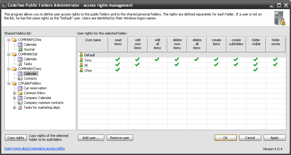Click calendar icon under COMPANY\Tony
The width and height of the screenshot is (291, 155).
coord(20,74)
